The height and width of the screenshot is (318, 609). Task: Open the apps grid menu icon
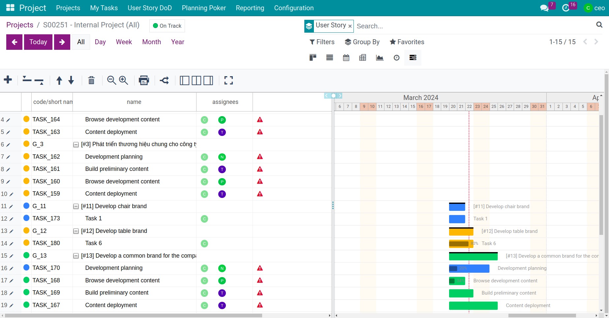(10, 8)
